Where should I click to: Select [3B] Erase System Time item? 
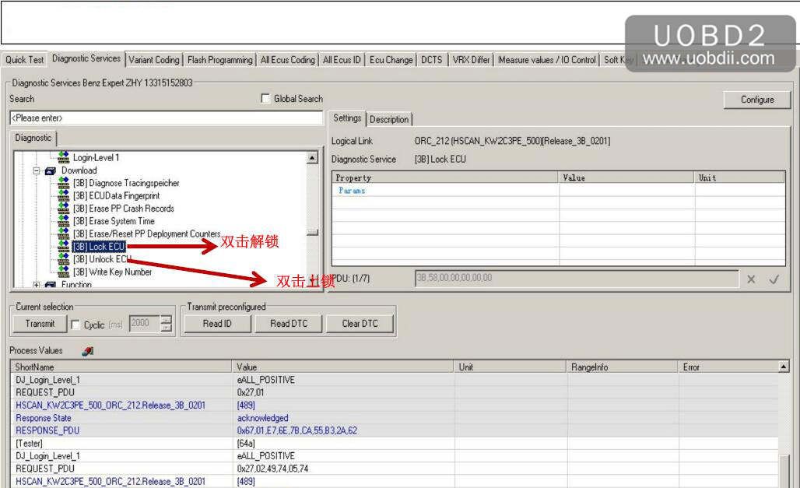point(114,221)
